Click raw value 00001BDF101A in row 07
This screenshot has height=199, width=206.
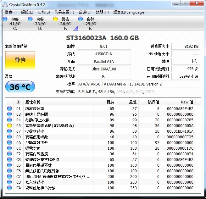tap(180, 131)
